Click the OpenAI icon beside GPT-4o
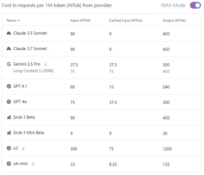The height and width of the screenshot is (175, 204). pos(9,102)
